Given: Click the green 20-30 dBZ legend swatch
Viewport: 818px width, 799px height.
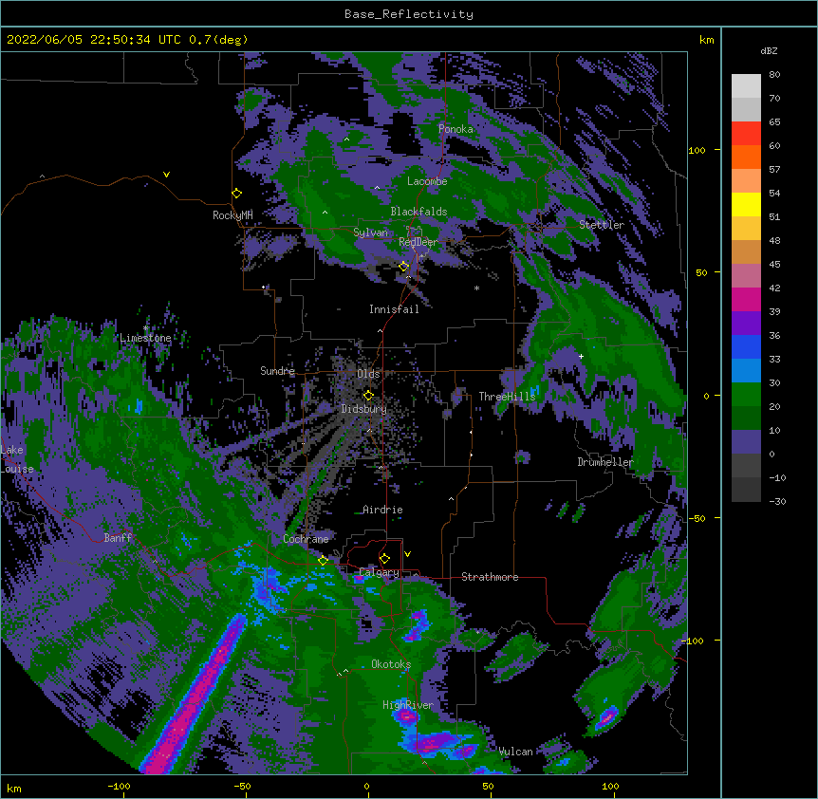Looking at the screenshot, I should [x=746, y=395].
